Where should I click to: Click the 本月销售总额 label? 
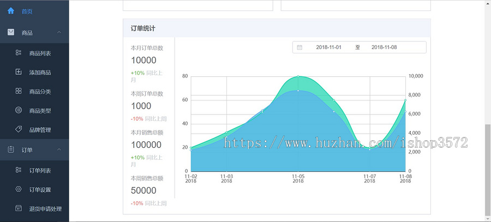tap(147, 133)
